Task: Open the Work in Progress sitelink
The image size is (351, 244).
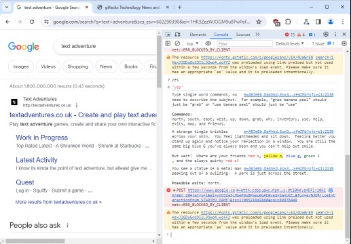Action: coord(42,138)
